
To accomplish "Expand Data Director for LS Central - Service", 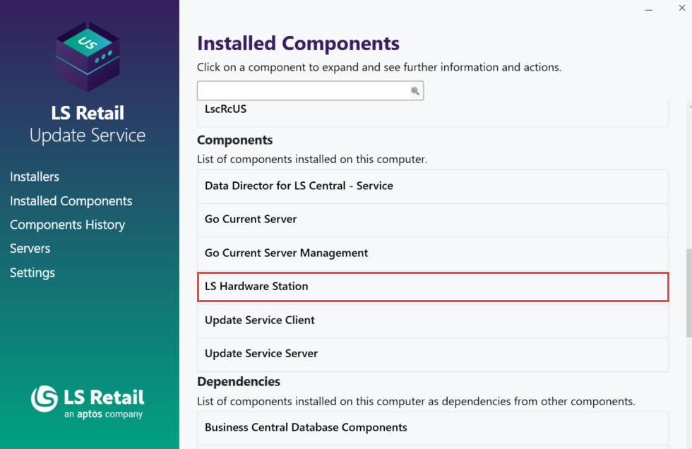I will click(x=432, y=186).
